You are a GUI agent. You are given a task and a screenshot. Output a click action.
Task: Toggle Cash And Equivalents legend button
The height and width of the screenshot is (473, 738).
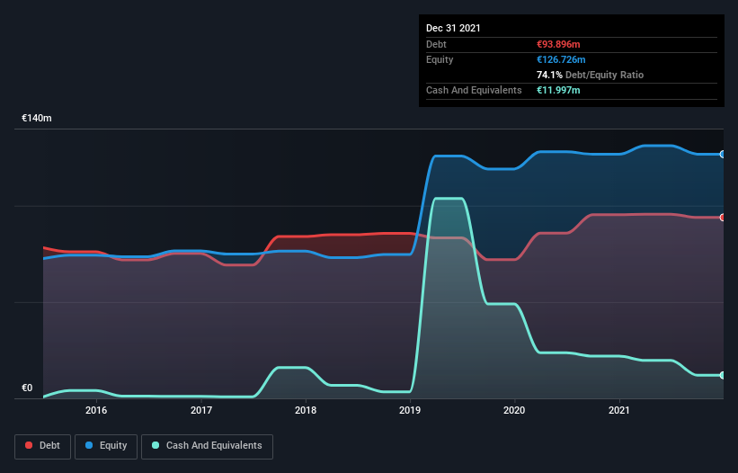coord(207,446)
